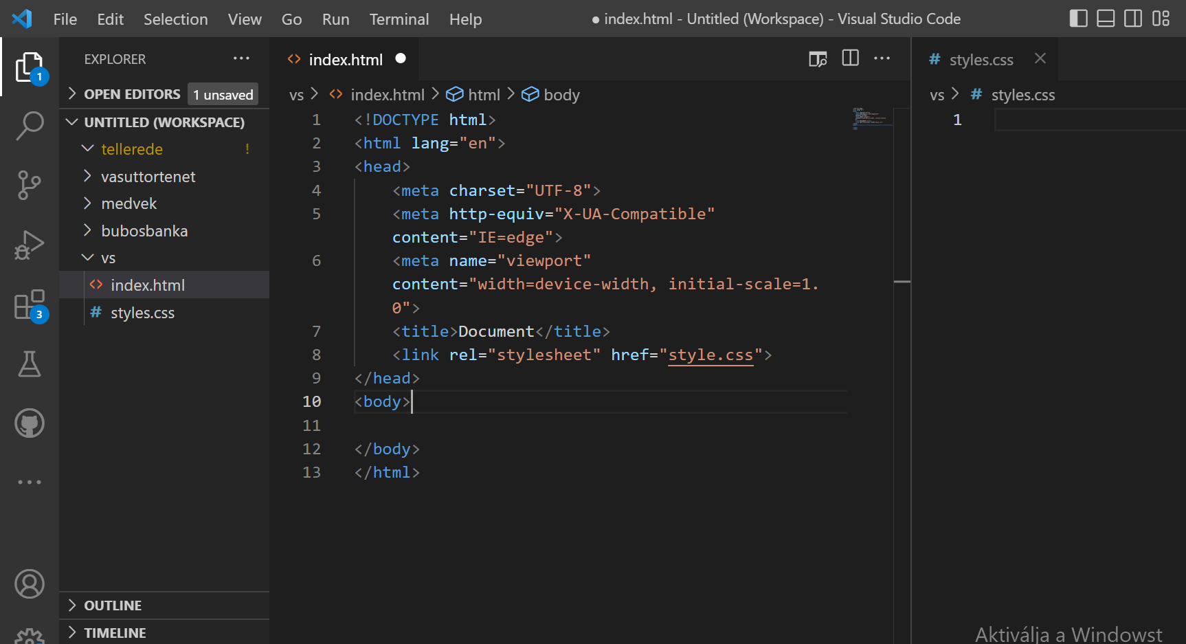Click the unsaved dot on index.html tab

pos(401,59)
